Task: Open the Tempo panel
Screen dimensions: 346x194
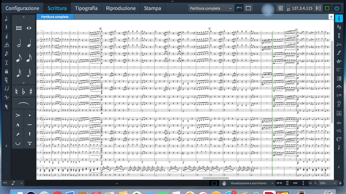Action: tap(339, 44)
